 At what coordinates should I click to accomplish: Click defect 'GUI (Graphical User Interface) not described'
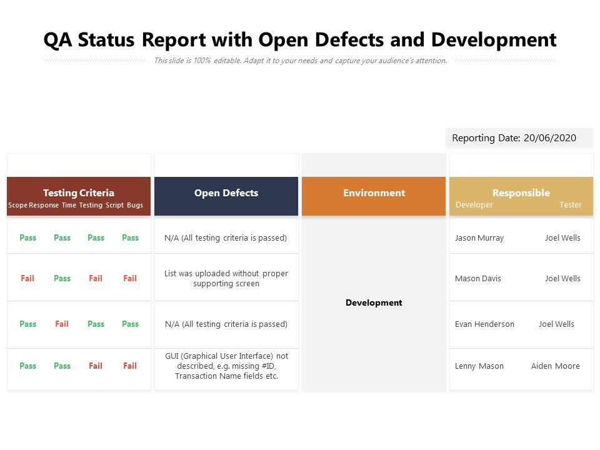tap(226, 366)
